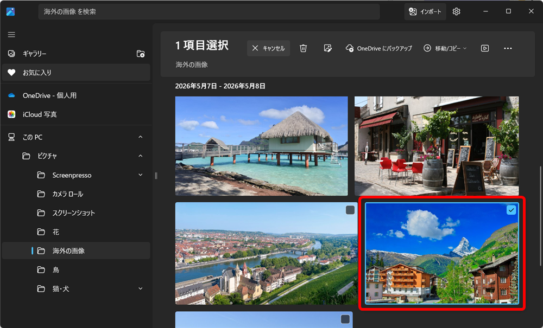Screen dimensions: 543x328
Task: Select the 海外の画像 folder
Action: [x=76, y=250]
